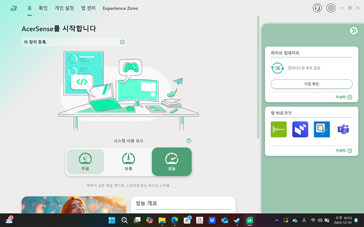The height and width of the screenshot is (227, 364).
Task: Open the settings gear icon
Action: (x=331, y=8)
